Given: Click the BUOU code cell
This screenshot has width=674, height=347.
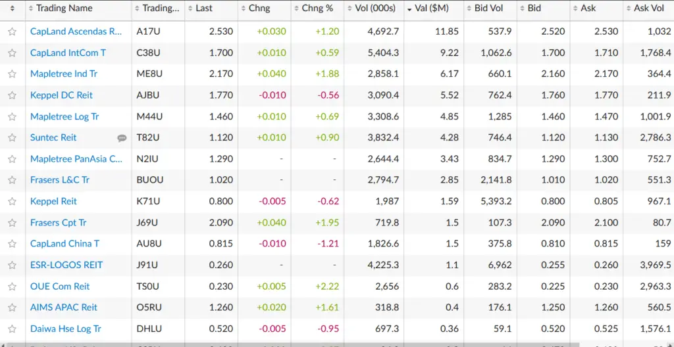Looking at the screenshot, I should [149, 180].
